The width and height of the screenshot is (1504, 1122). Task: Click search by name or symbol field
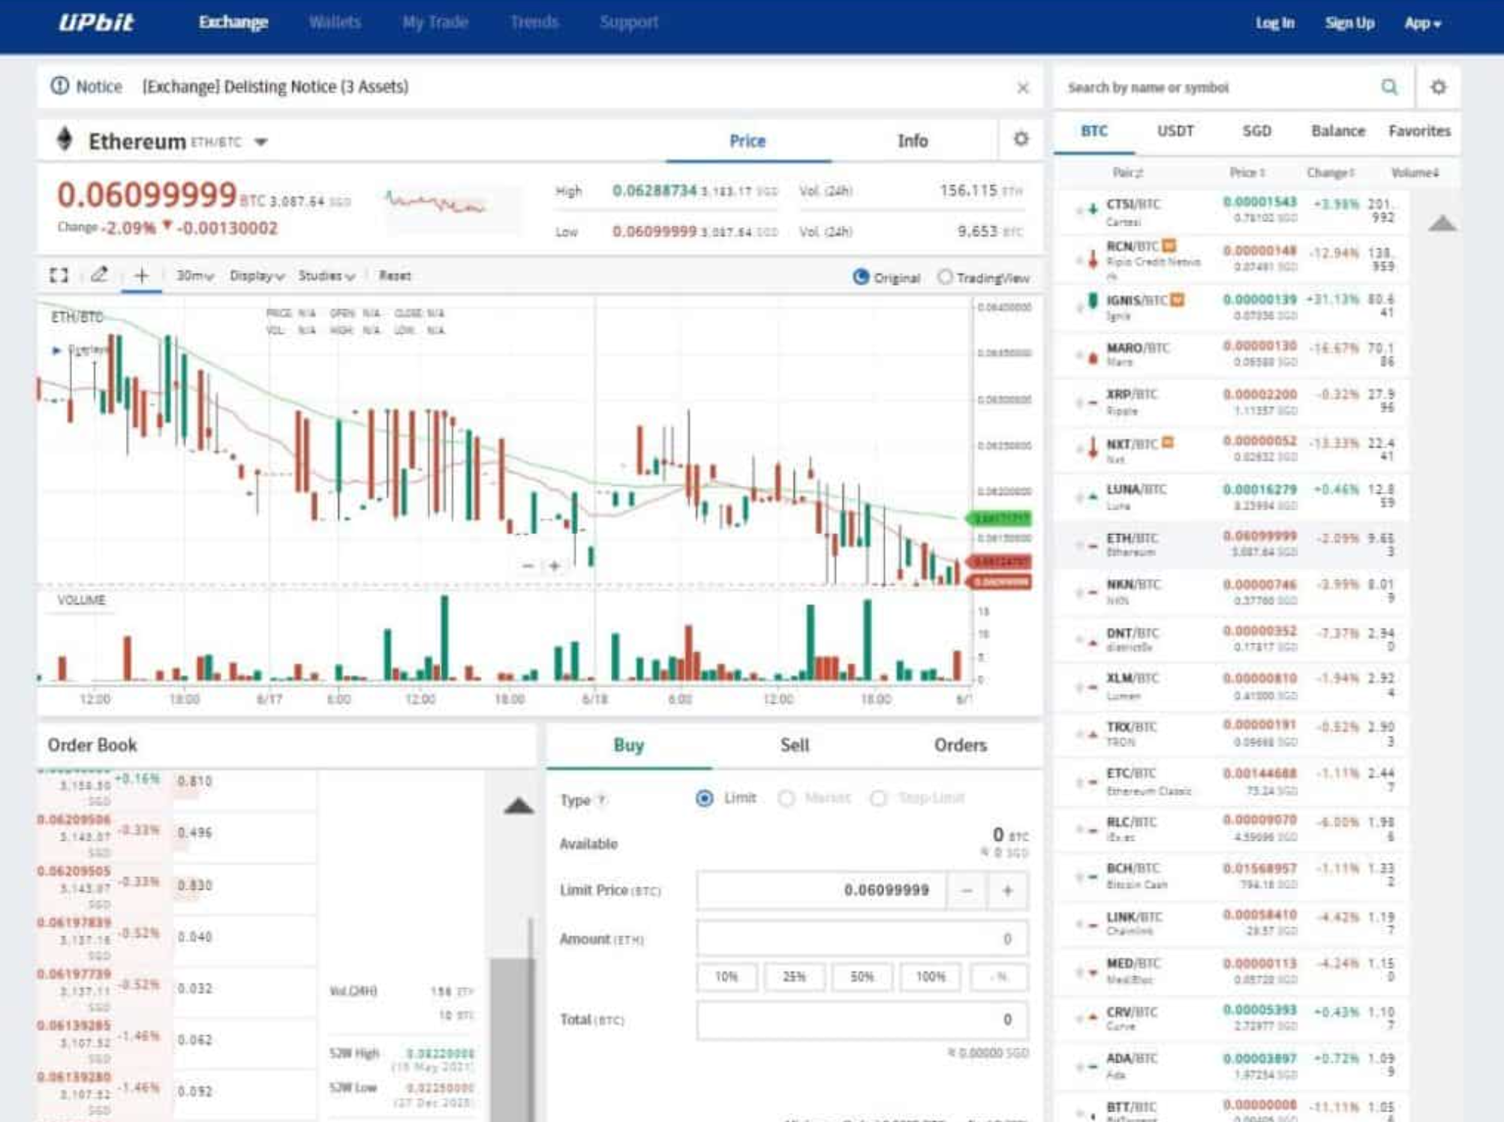(1220, 88)
